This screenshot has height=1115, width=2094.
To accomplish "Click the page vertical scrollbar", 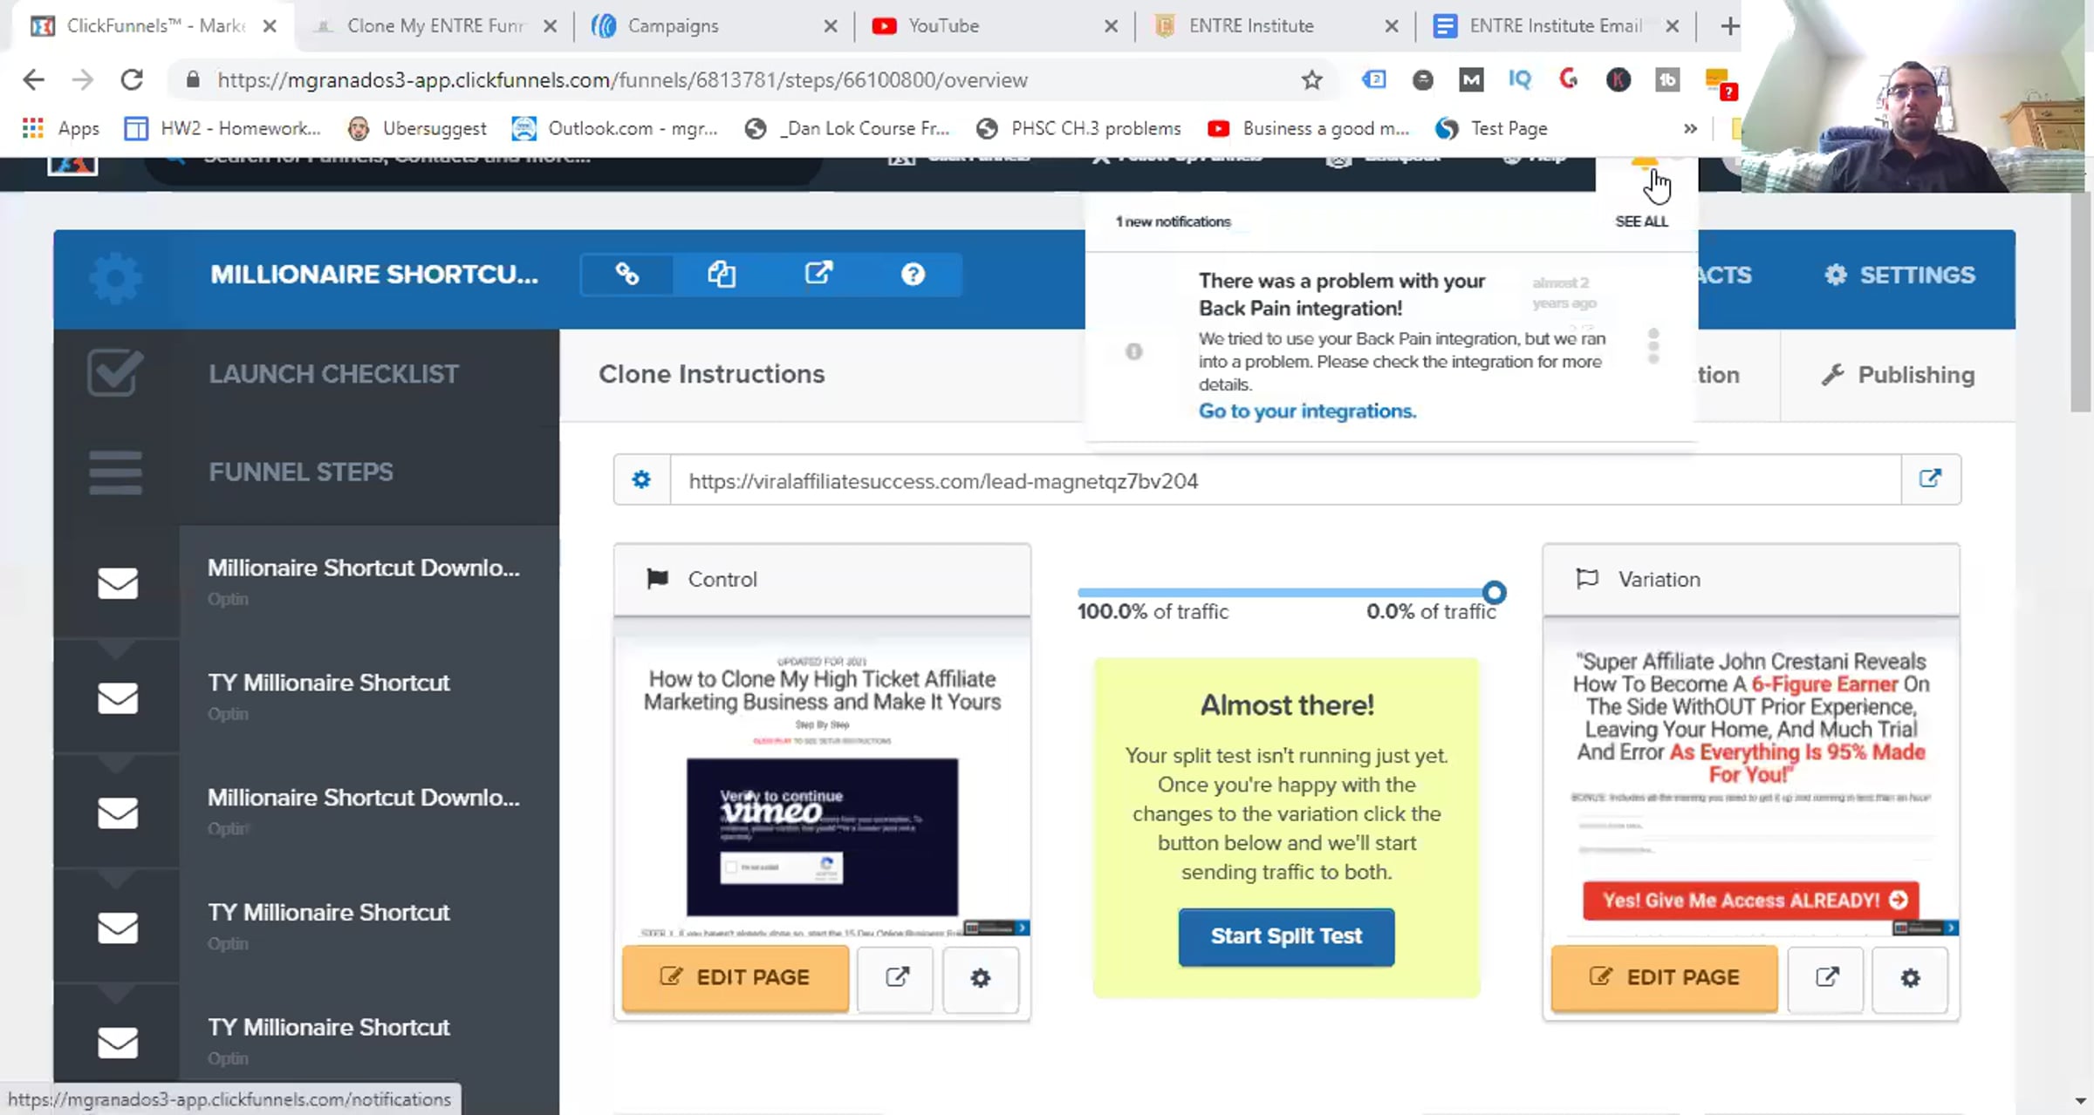I will click(2080, 303).
